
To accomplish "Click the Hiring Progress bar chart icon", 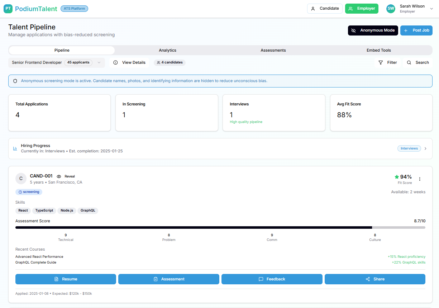I will click(15, 148).
